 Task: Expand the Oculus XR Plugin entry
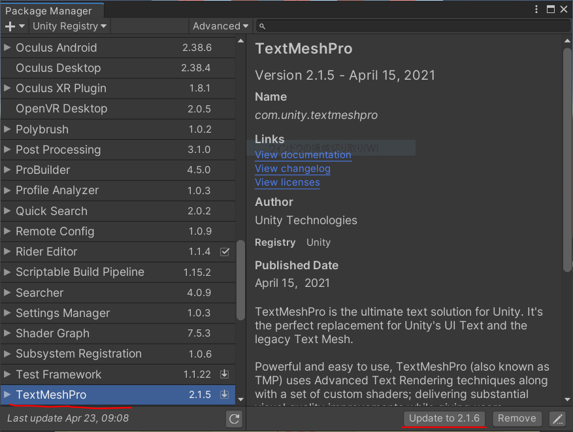[x=7, y=88]
